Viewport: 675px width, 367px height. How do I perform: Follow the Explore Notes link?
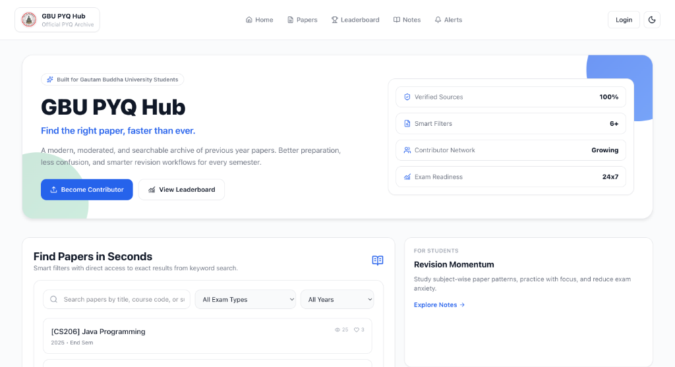point(439,304)
